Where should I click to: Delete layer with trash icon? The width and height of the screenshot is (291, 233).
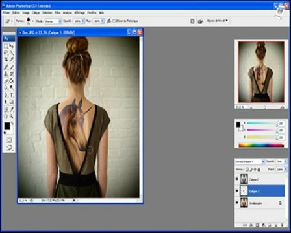282,225
